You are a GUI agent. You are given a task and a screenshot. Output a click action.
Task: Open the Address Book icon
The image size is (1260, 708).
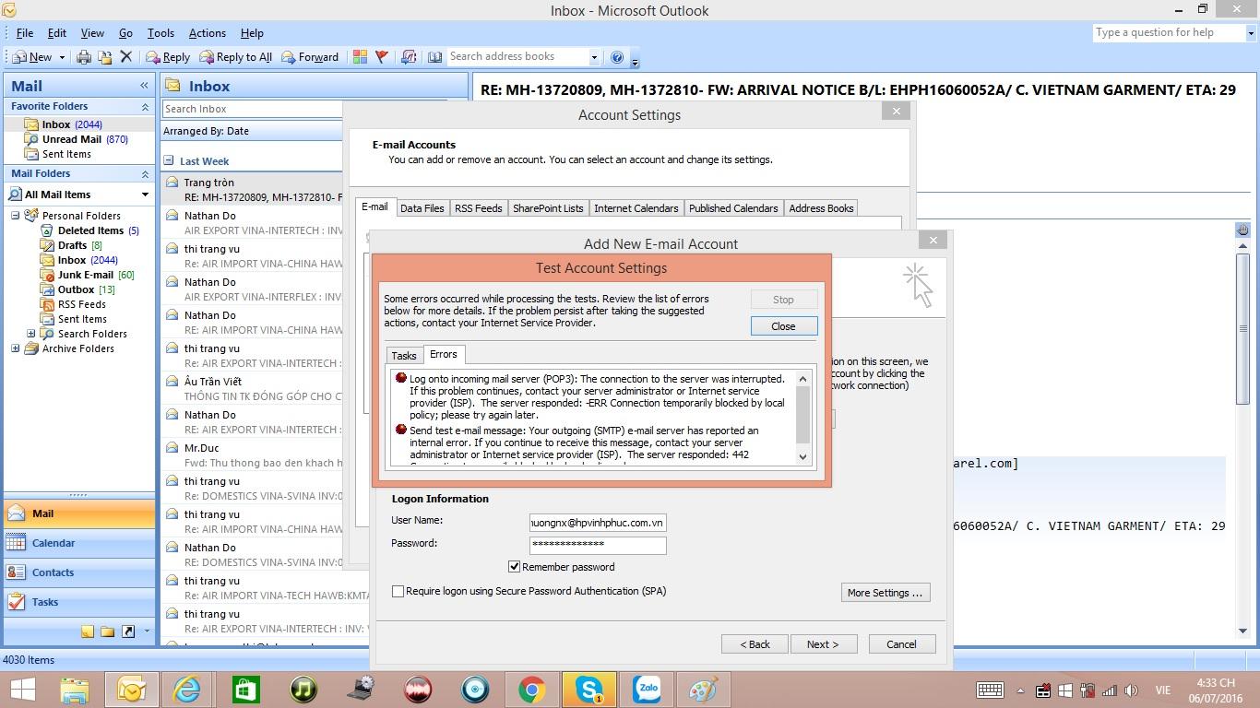[435, 57]
